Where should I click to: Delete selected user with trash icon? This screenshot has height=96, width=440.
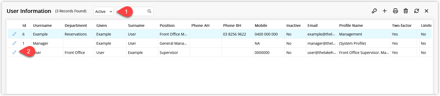click(406, 11)
